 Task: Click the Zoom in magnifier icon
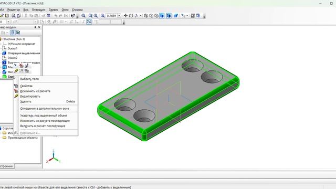96,16
